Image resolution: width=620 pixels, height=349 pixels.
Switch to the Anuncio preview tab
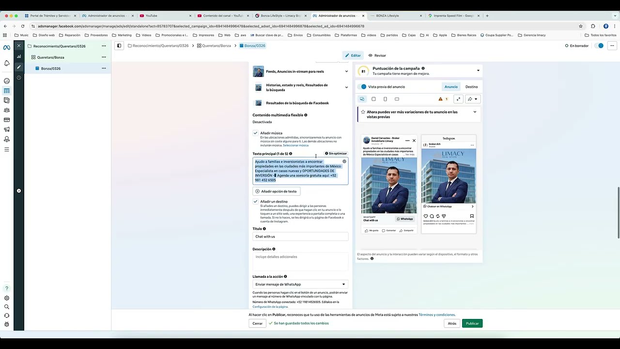tap(451, 87)
